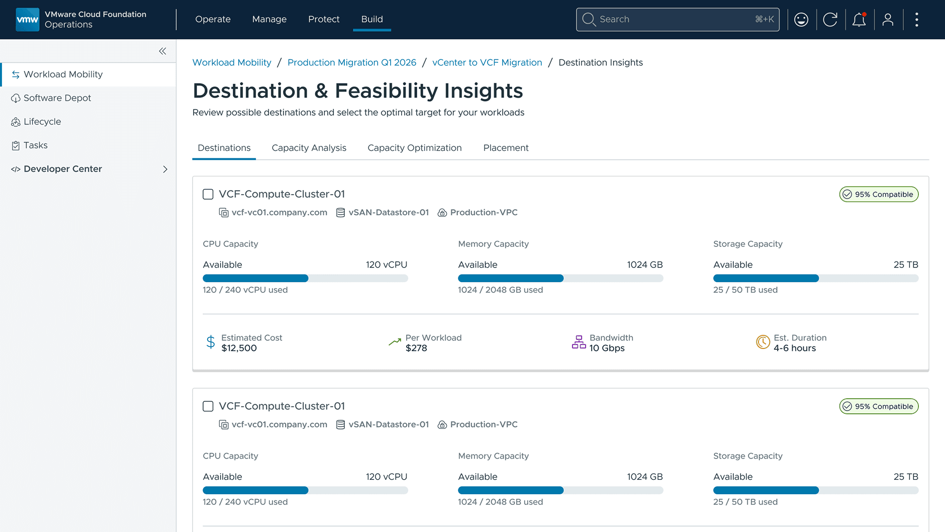
Task: Click the Est. Duration clock icon
Action: (763, 342)
